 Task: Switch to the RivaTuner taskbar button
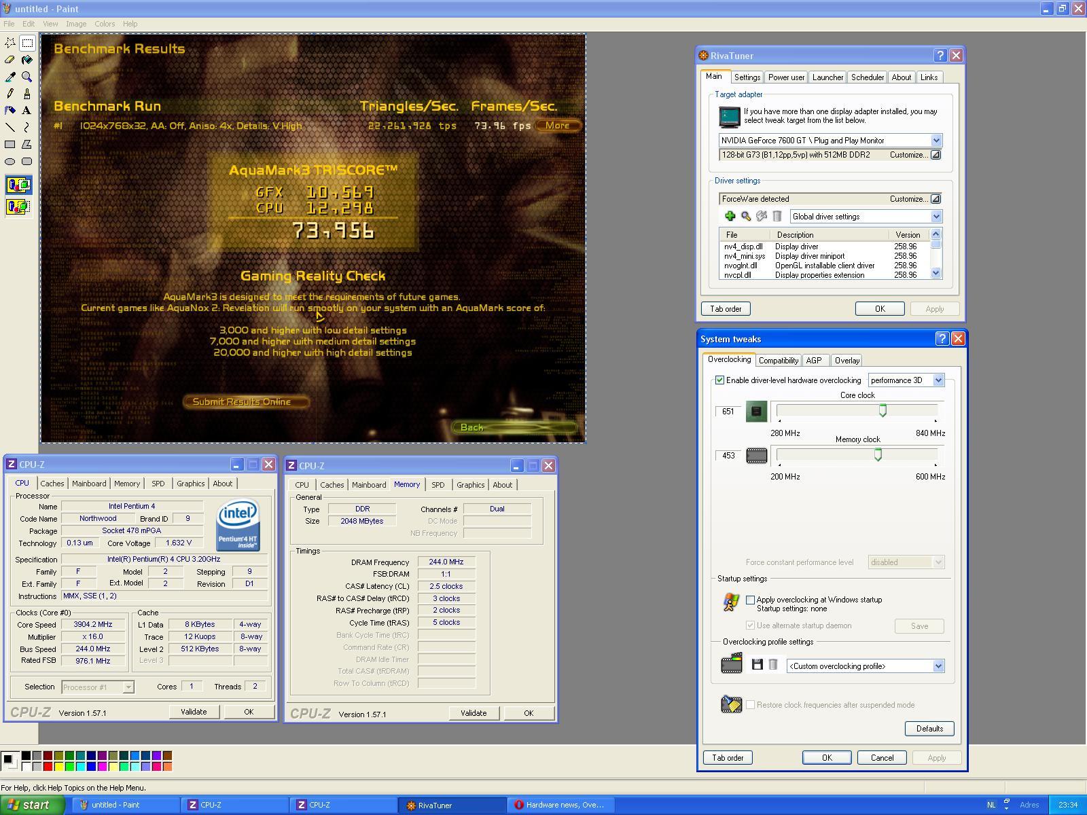click(452, 805)
